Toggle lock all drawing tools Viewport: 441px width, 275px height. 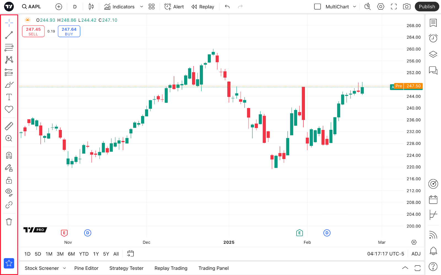9,180
